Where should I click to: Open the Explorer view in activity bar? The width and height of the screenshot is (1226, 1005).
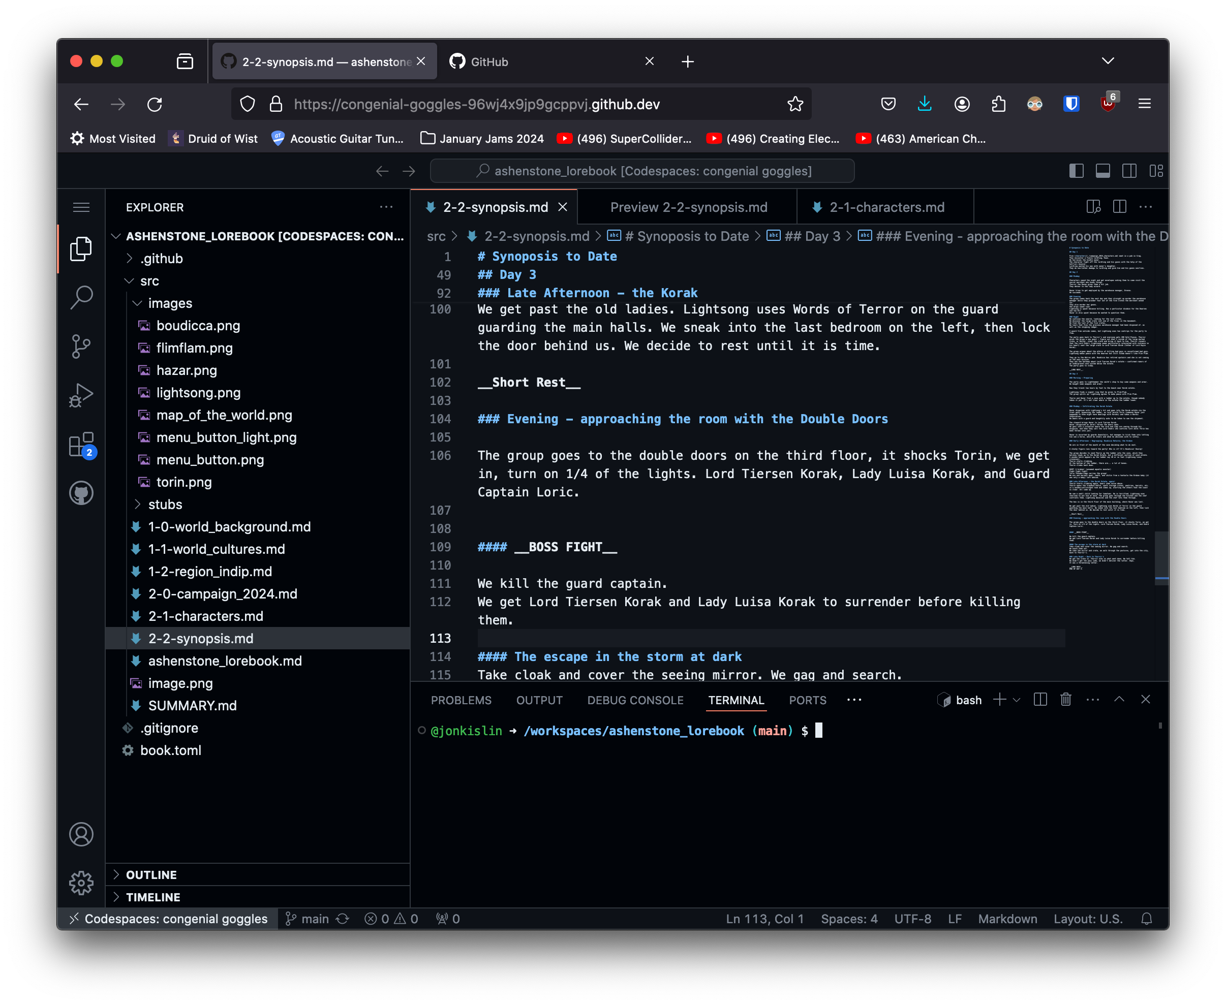[x=81, y=249]
